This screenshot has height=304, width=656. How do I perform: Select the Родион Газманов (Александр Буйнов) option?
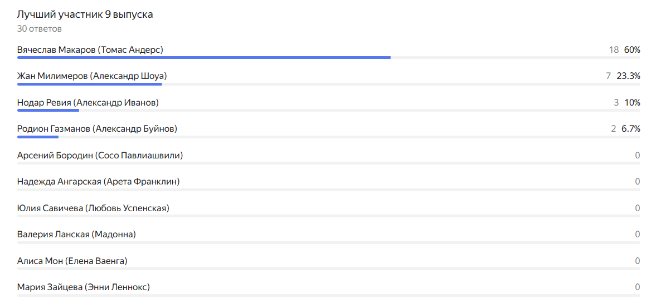click(x=97, y=129)
